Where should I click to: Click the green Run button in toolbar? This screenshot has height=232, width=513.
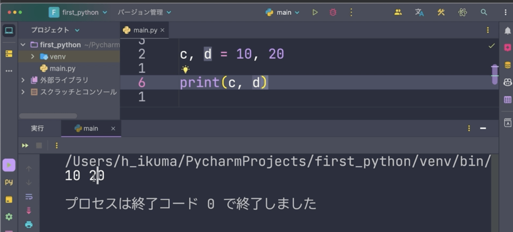pyautogui.click(x=315, y=12)
